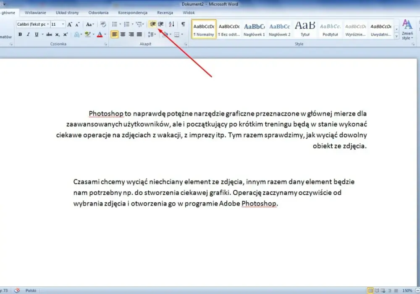Apply the text highlight color button
Screen dimensions: 420x294
pos(88,34)
